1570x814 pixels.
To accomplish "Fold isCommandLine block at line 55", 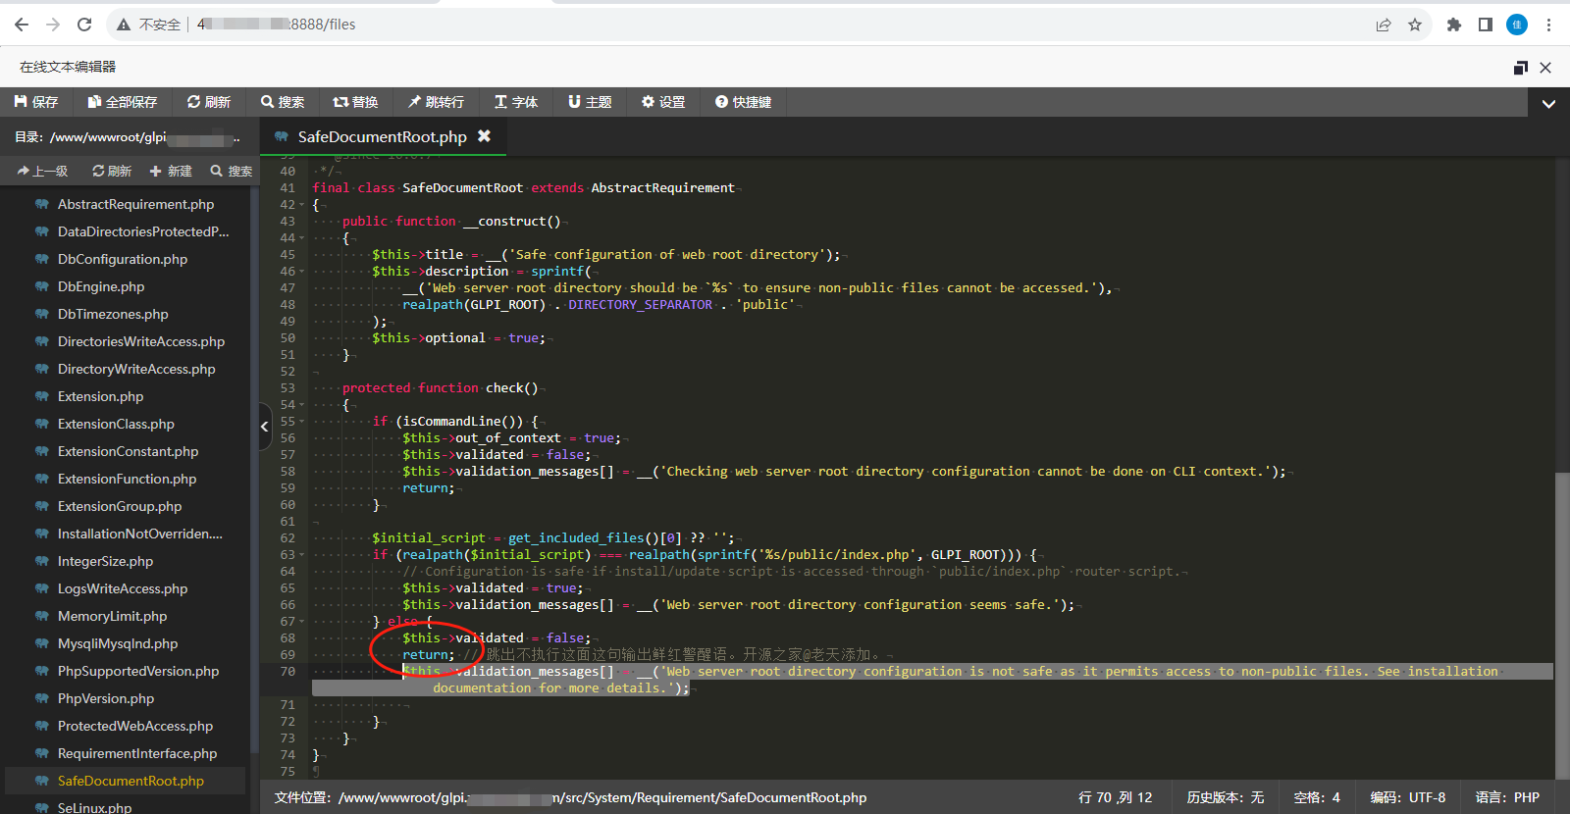I will coord(302,422).
